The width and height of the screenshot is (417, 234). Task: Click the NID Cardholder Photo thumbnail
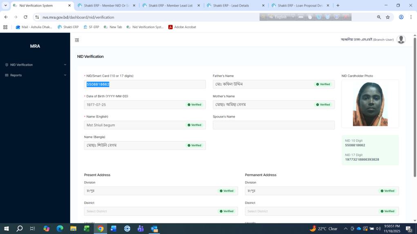(370, 104)
